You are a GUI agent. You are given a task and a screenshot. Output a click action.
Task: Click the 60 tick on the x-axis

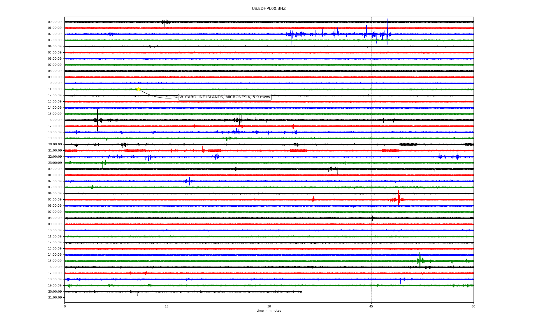[473, 306]
